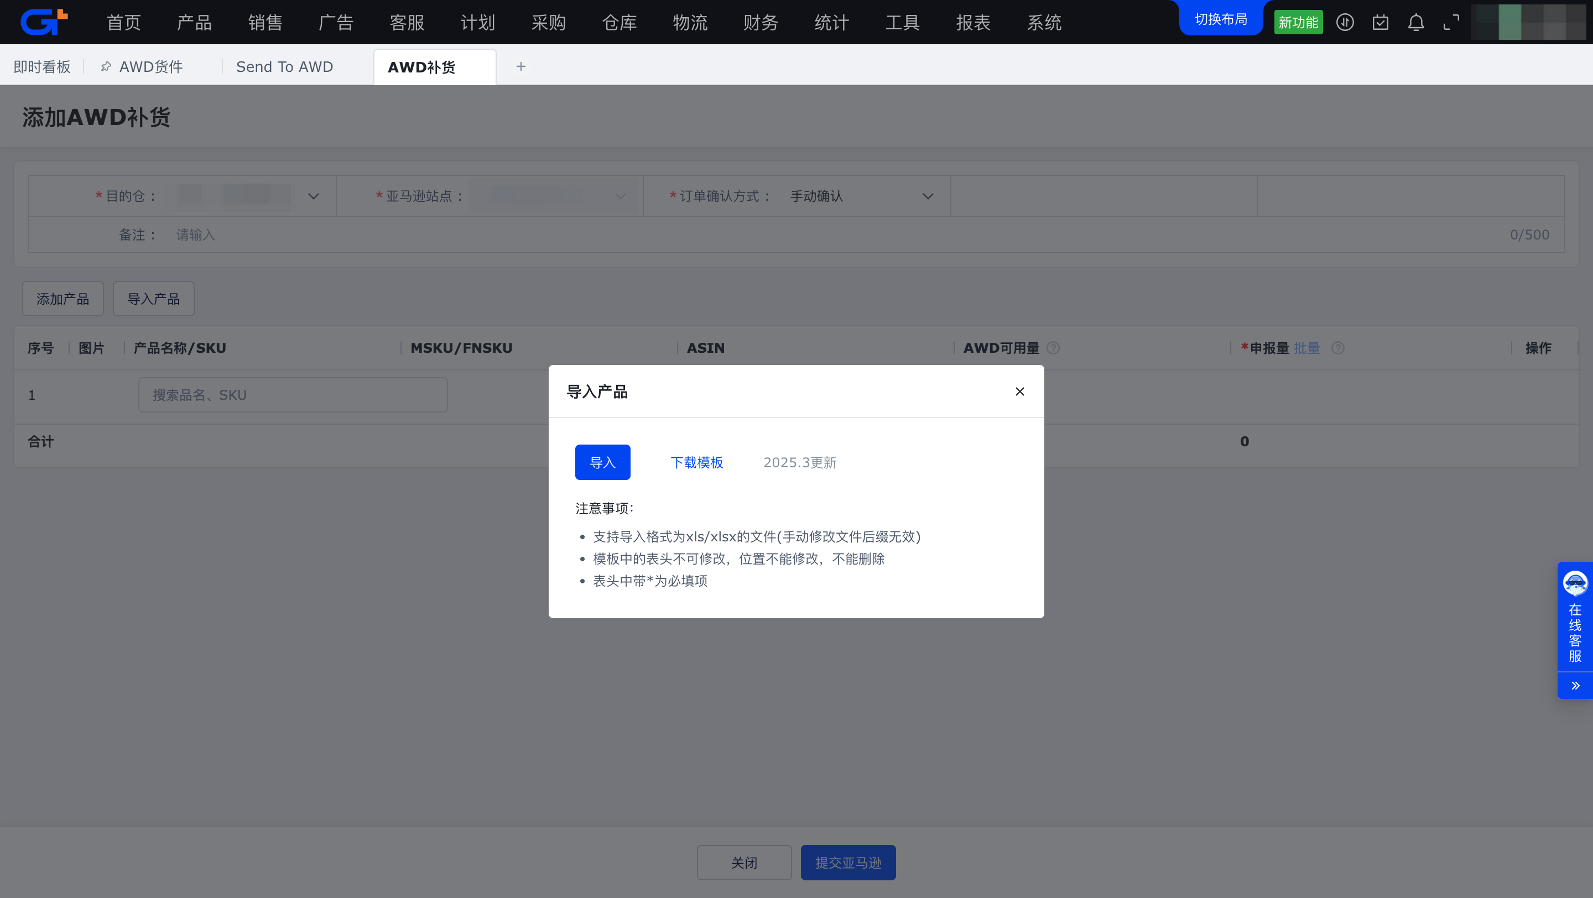Image resolution: width=1593 pixels, height=898 pixels.
Task: Click the 2025.3更新 text
Action: pyautogui.click(x=800, y=462)
